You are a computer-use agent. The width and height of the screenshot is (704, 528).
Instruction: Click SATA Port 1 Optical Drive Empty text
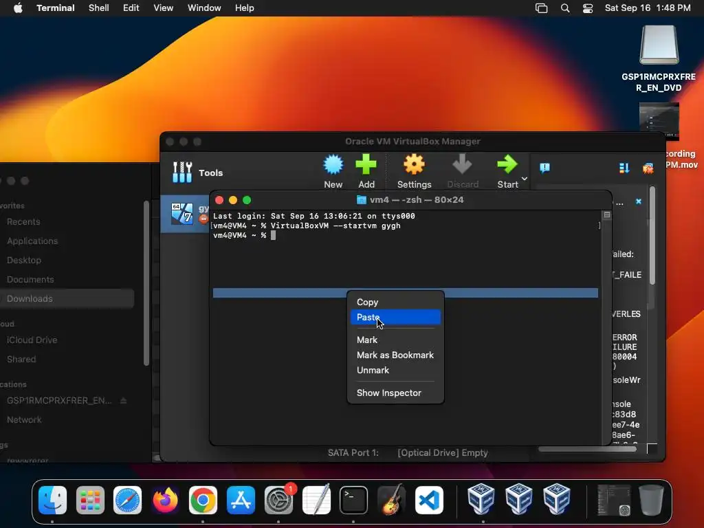[x=408, y=452]
